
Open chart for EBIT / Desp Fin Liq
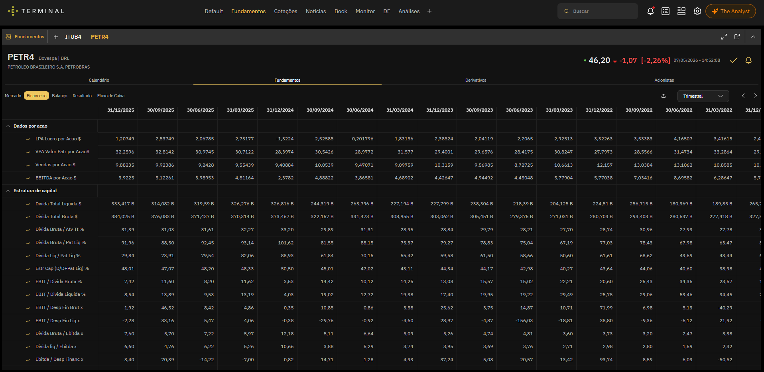click(28, 321)
